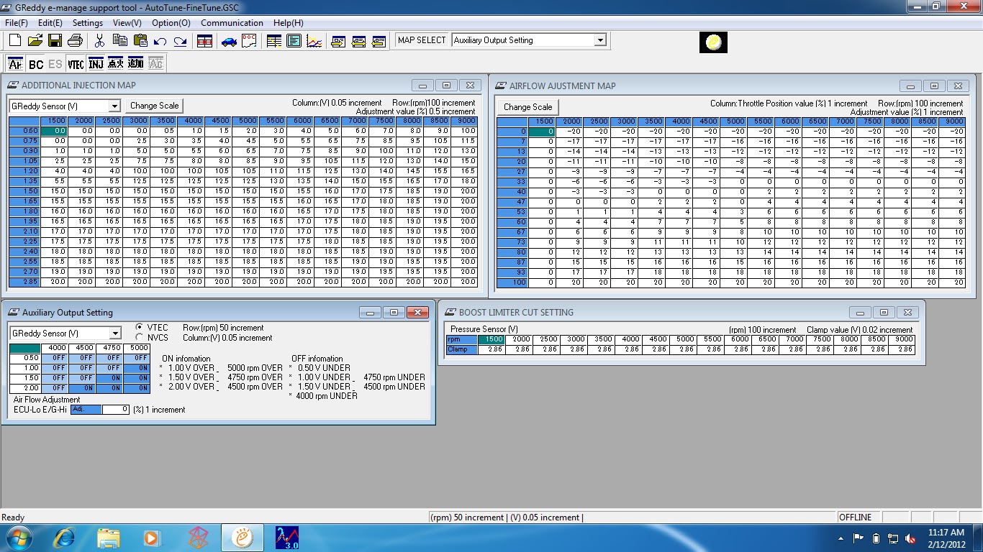983x552 pixels.
Task: Paste with the clipboard toolbar icon
Action: pos(140,41)
